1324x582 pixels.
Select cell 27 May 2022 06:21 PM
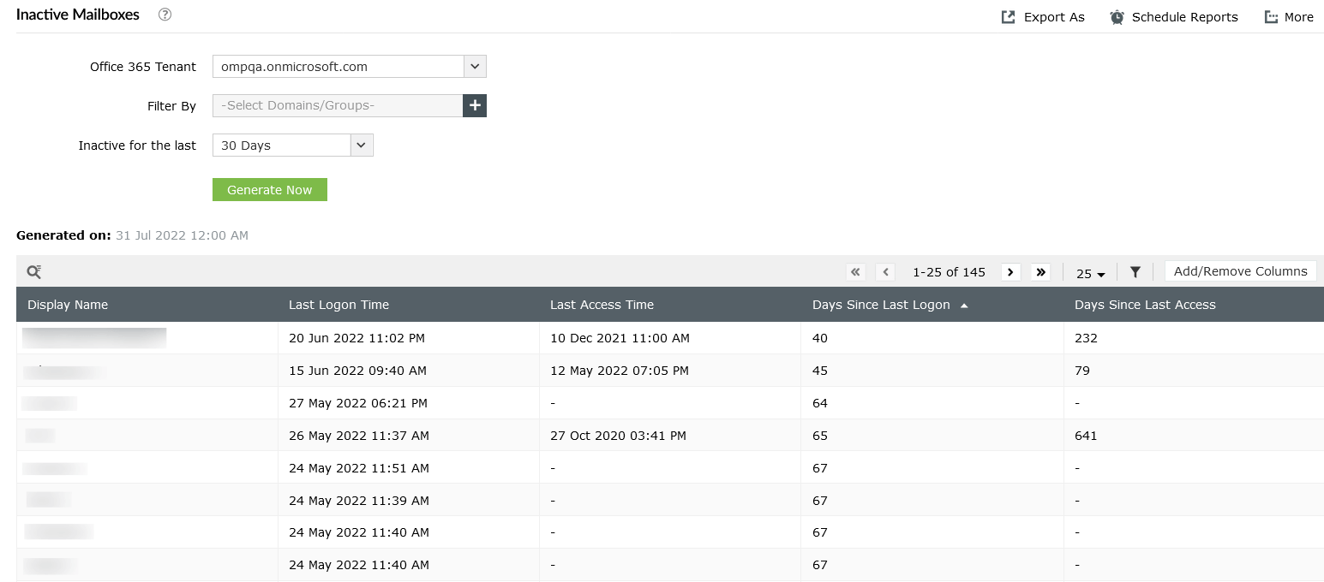coord(358,403)
